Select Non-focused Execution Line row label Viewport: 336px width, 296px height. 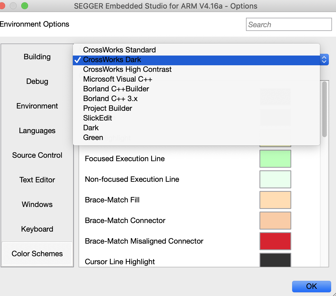[132, 179]
